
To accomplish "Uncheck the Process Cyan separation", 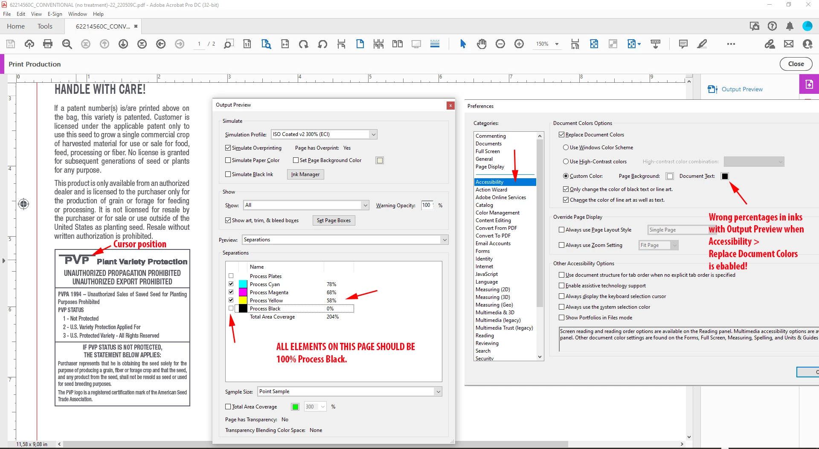I will click(231, 284).
